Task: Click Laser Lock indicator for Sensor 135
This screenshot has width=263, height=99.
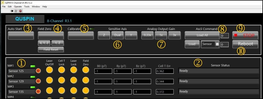Action: click(74, 90)
